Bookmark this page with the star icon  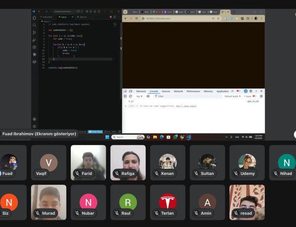(x=218, y=18)
